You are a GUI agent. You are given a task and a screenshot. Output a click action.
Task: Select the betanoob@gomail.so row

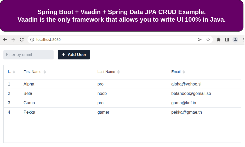click(x=191, y=94)
